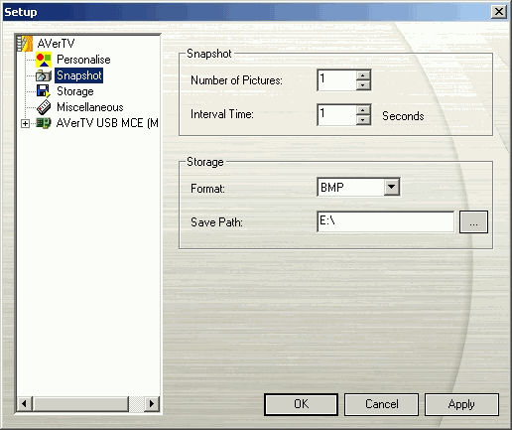This screenshot has width=512, height=430.
Task: Click the AVerTV USB MCE card icon
Action: click(x=44, y=123)
